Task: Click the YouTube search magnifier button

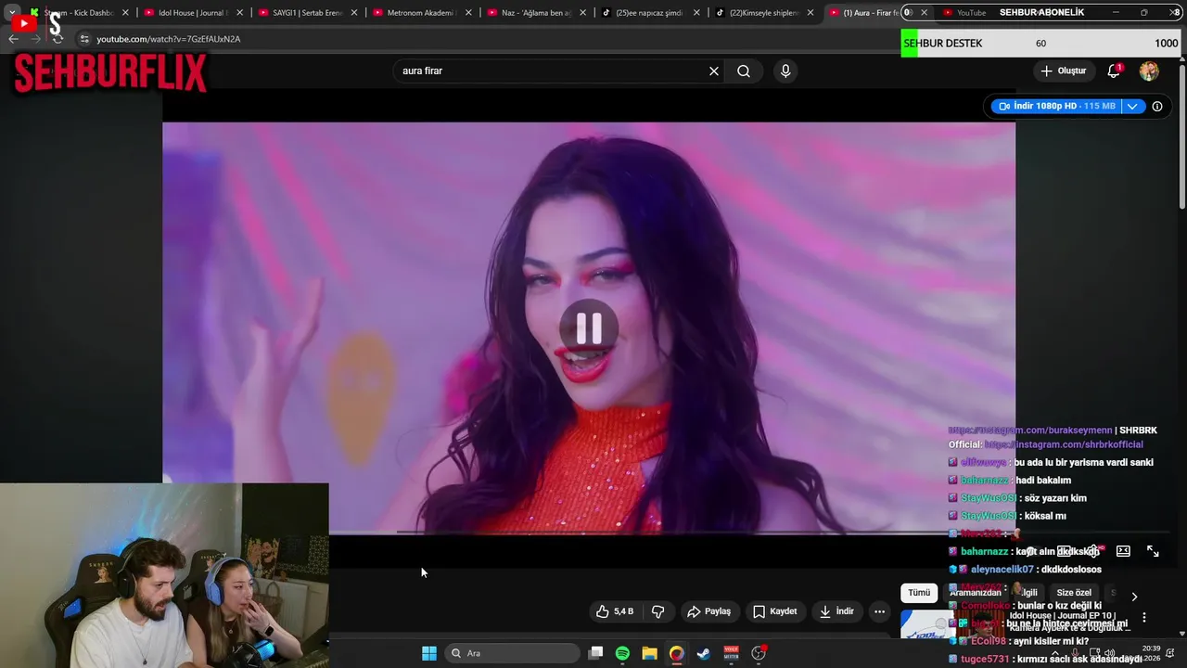Action: pos(744,71)
